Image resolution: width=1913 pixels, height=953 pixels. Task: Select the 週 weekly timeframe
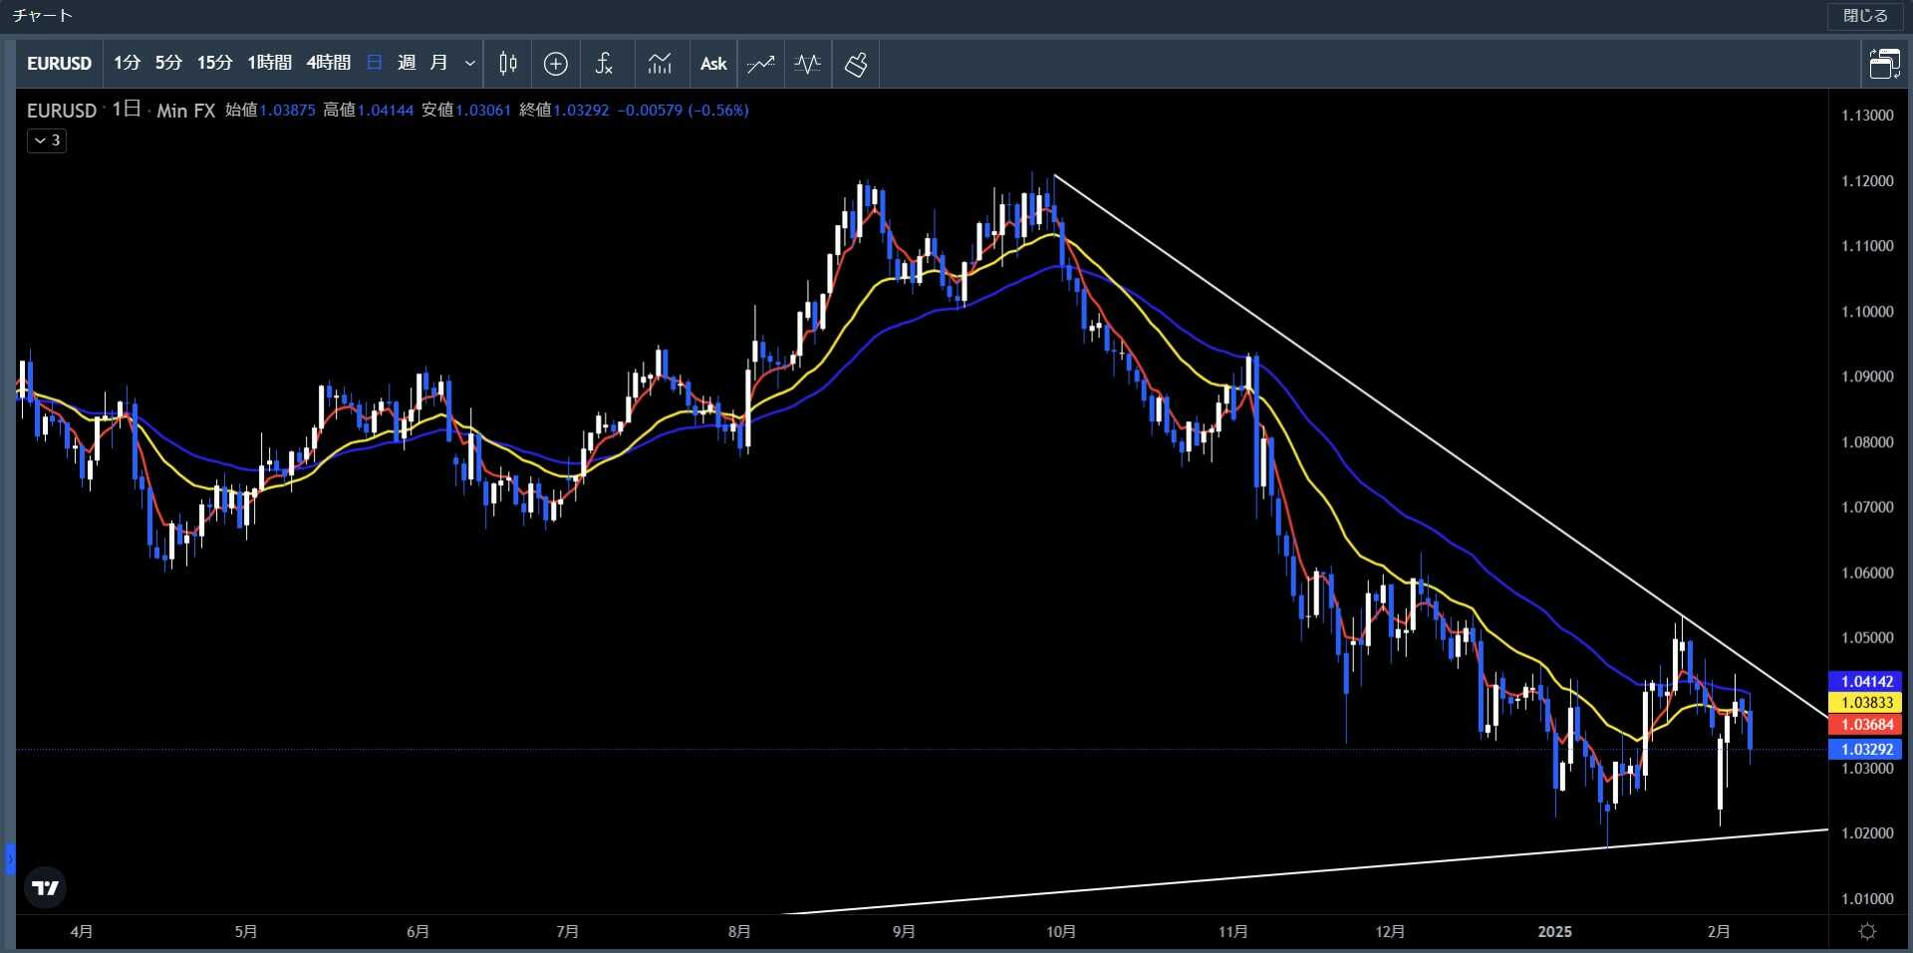point(407,63)
